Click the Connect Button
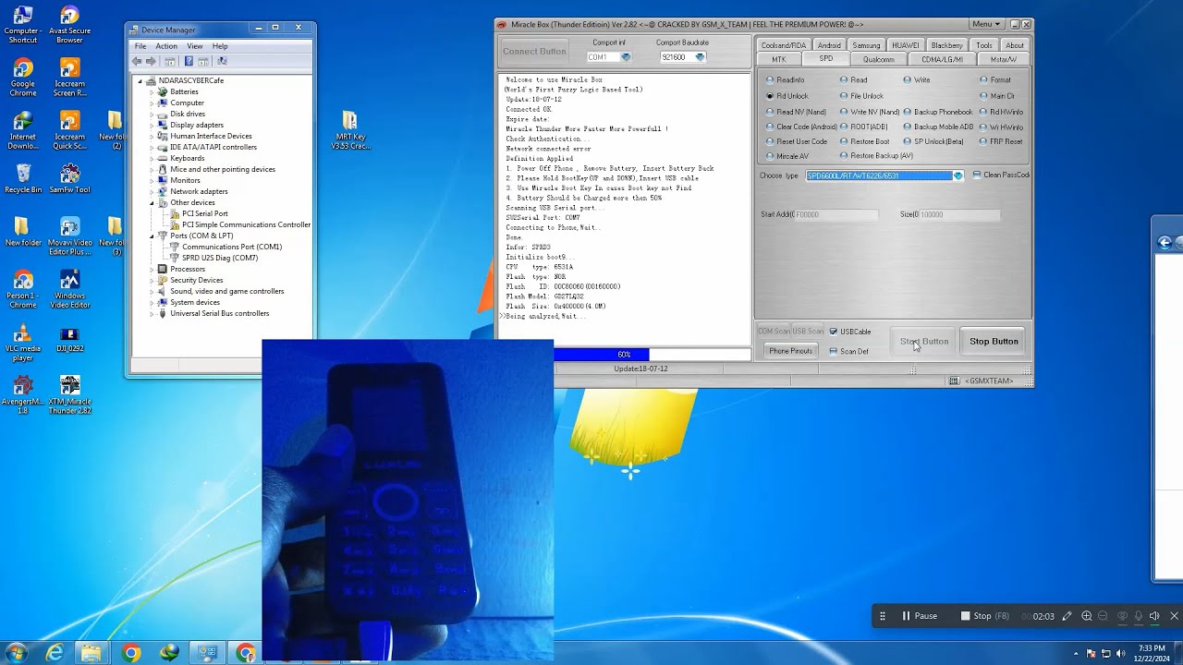 534,52
